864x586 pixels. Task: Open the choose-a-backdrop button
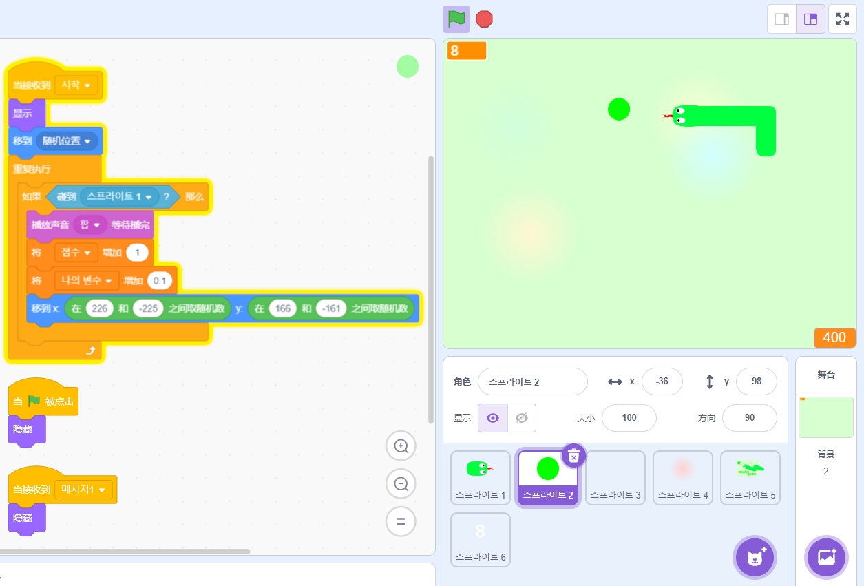click(x=826, y=556)
